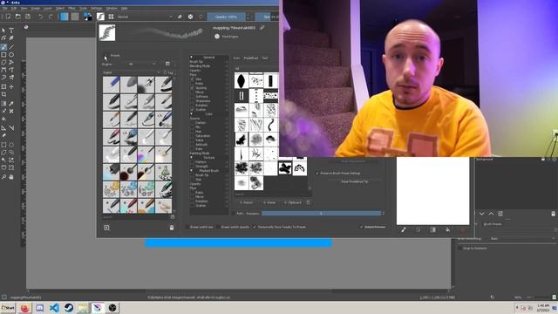
Task: Enable Eraser switch size checkbox
Action: [x=187, y=227]
